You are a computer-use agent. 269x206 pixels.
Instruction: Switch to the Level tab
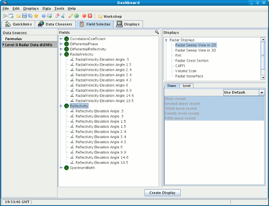click(186, 86)
